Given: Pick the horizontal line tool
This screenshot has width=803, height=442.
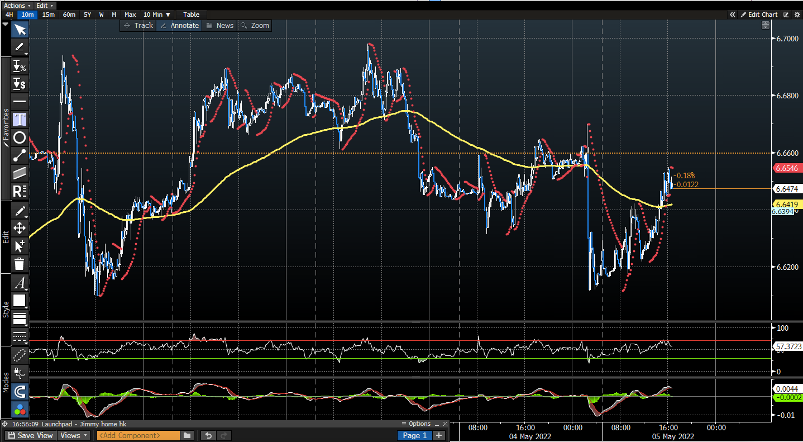Looking at the screenshot, I should [x=20, y=102].
